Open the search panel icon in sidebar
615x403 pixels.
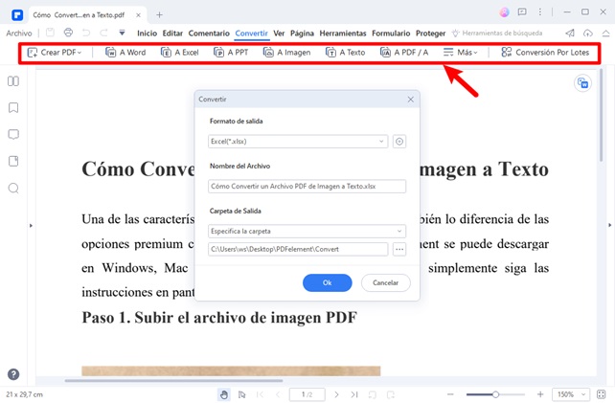click(x=13, y=189)
